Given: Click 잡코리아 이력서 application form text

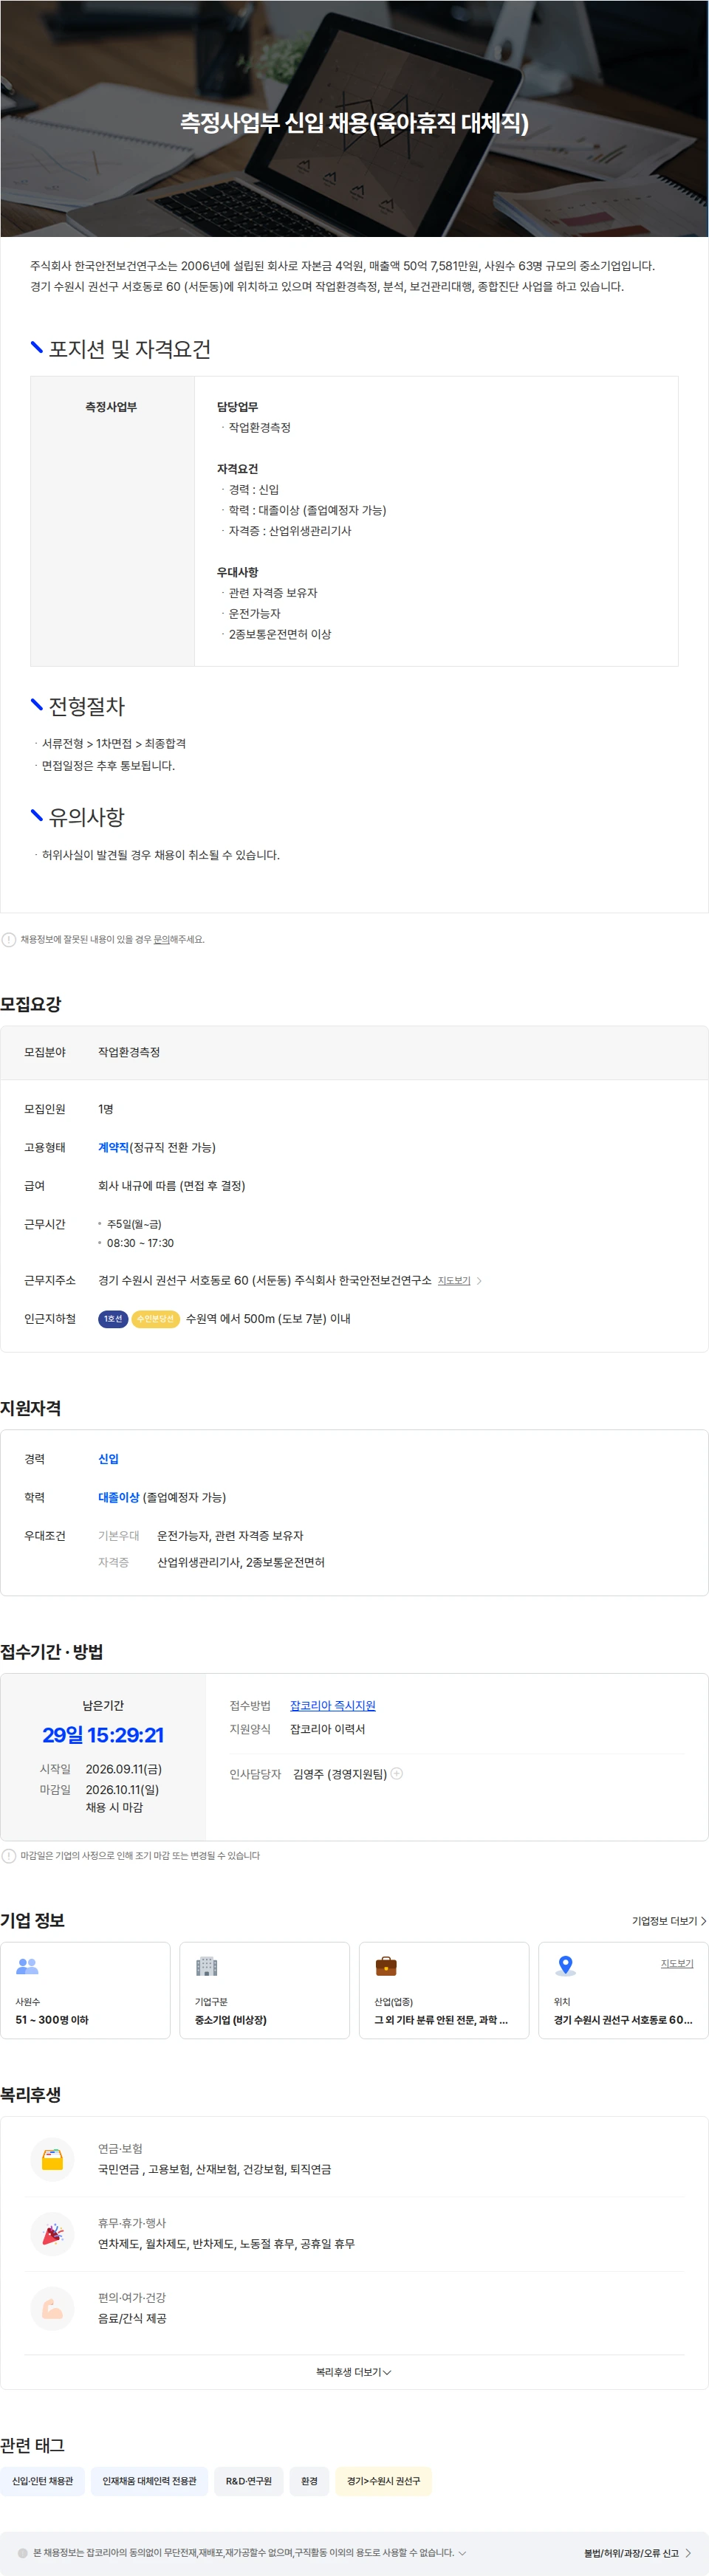Looking at the screenshot, I should click(327, 1728).
